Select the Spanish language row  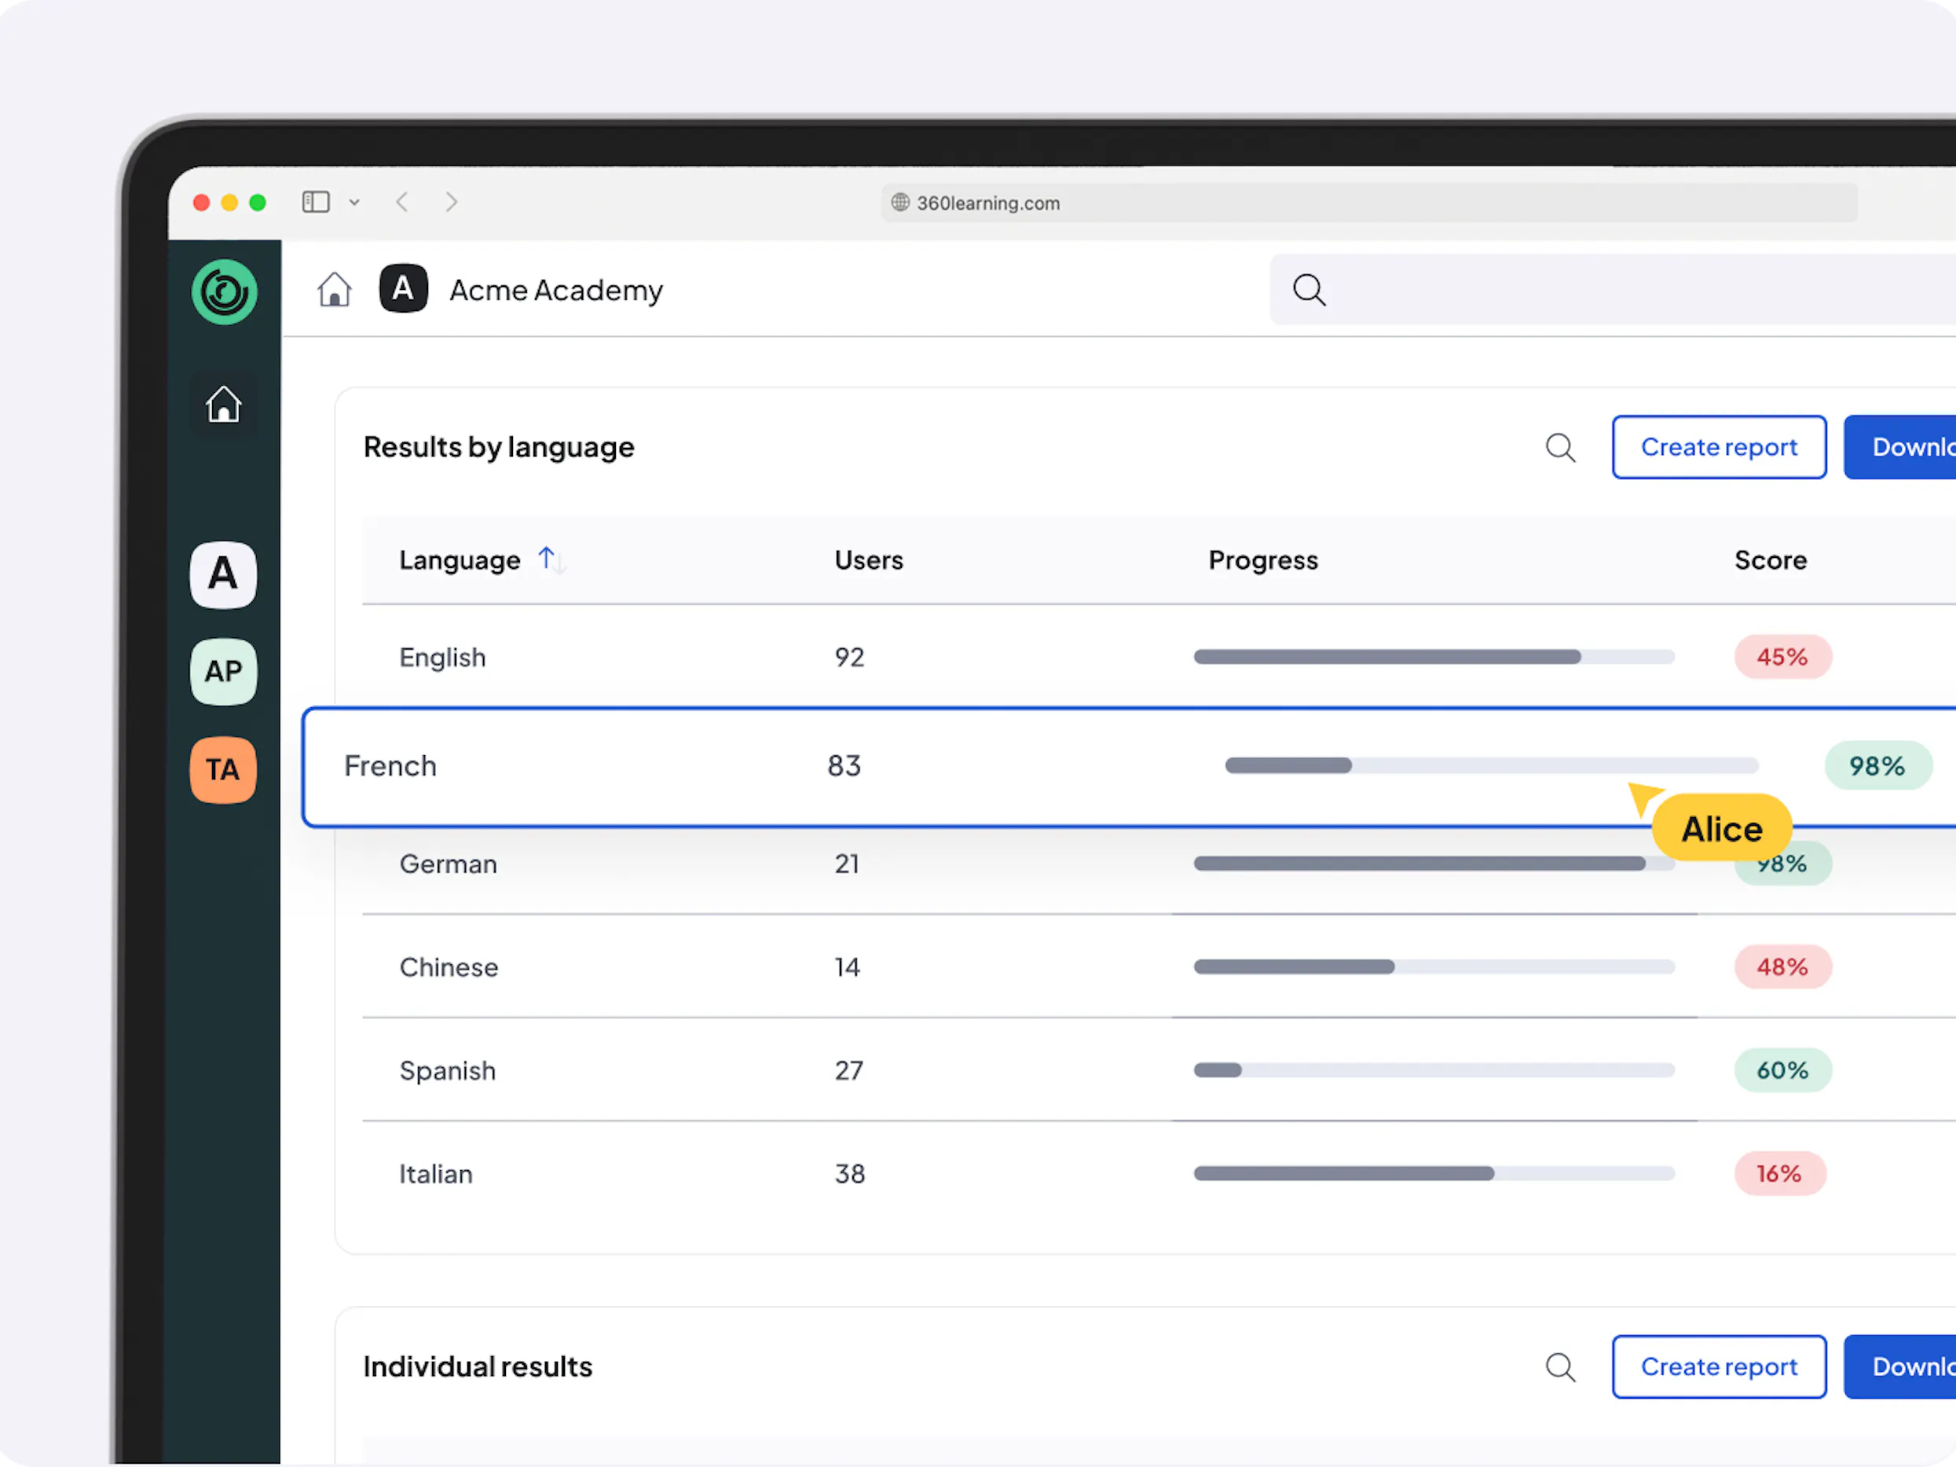[x=1159, y=1070]
